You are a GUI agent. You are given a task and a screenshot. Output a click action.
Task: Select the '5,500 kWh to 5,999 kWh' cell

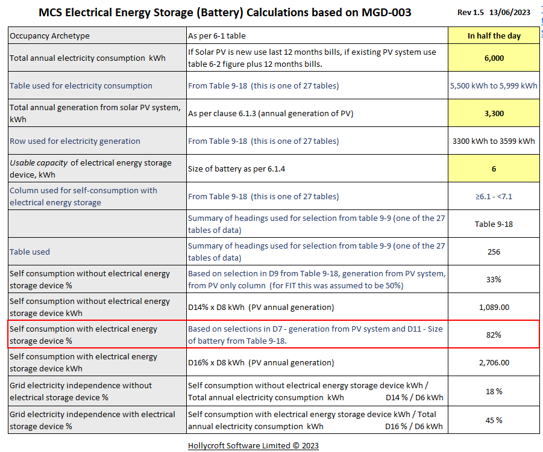tap(494, 85)
